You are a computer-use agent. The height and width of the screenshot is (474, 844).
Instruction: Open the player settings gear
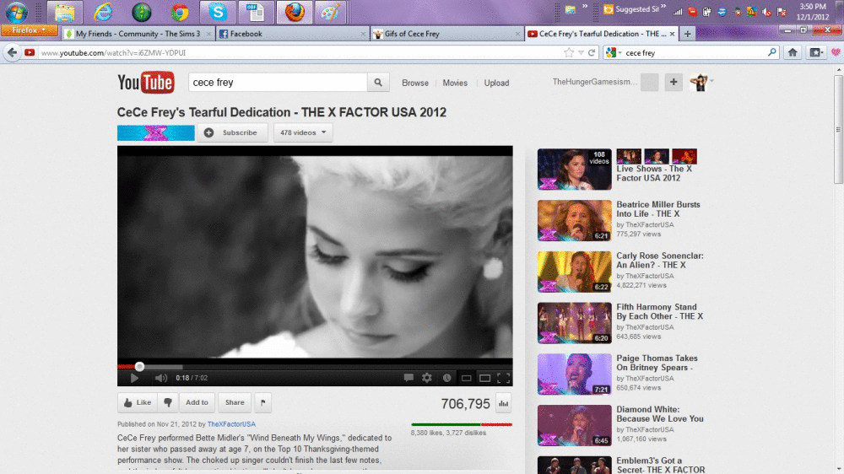(x=427, y=378)
